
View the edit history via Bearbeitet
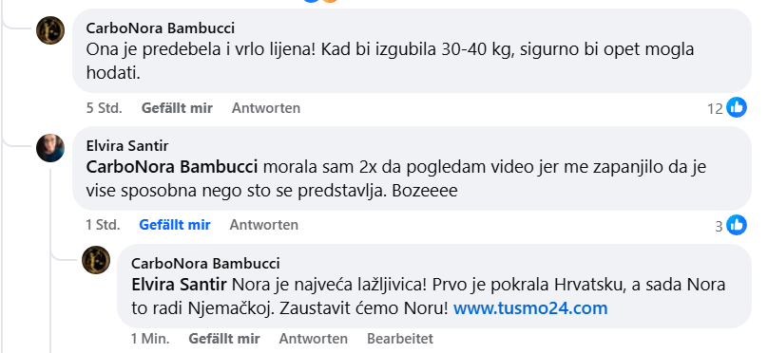coord(400,339)
